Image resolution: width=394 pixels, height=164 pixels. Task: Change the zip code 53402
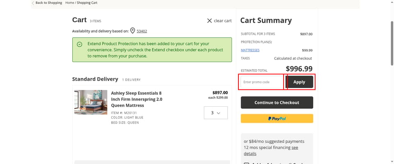coord(142,31)
